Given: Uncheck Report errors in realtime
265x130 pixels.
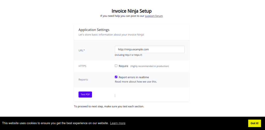Looking at the screenshot, I should click(x=116, y=77).
